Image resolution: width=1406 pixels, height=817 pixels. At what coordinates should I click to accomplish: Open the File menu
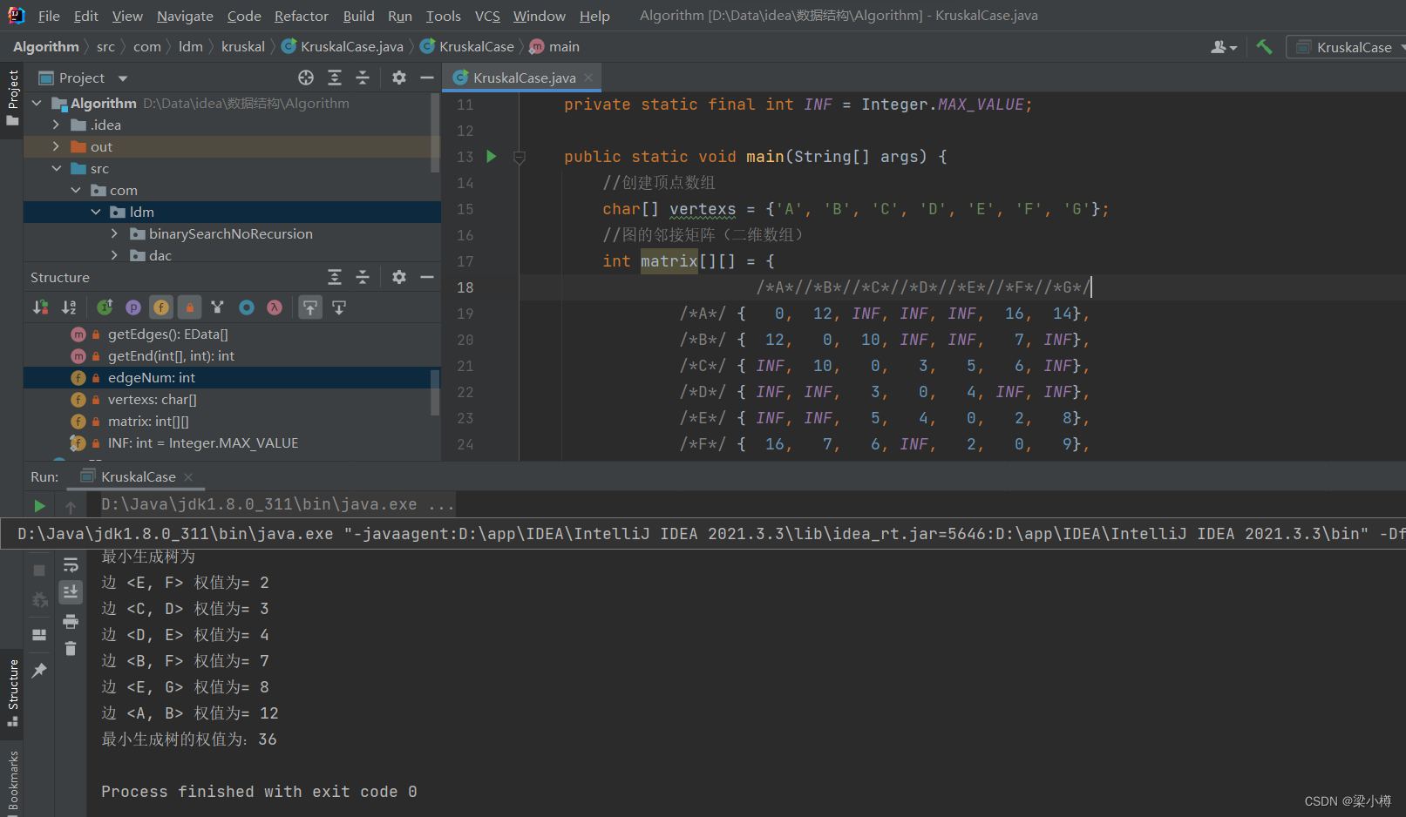coord(50,16)
